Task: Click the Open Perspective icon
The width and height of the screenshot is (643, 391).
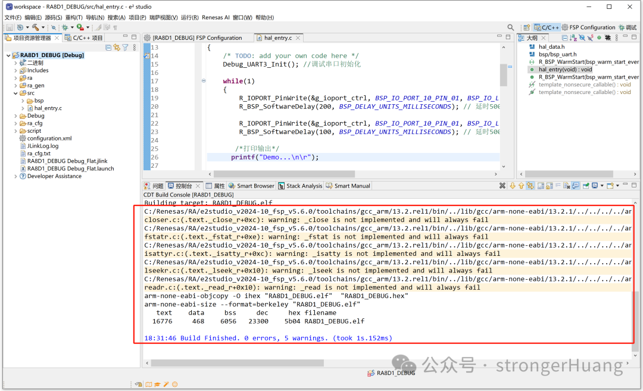Action: tap(526, 27)
